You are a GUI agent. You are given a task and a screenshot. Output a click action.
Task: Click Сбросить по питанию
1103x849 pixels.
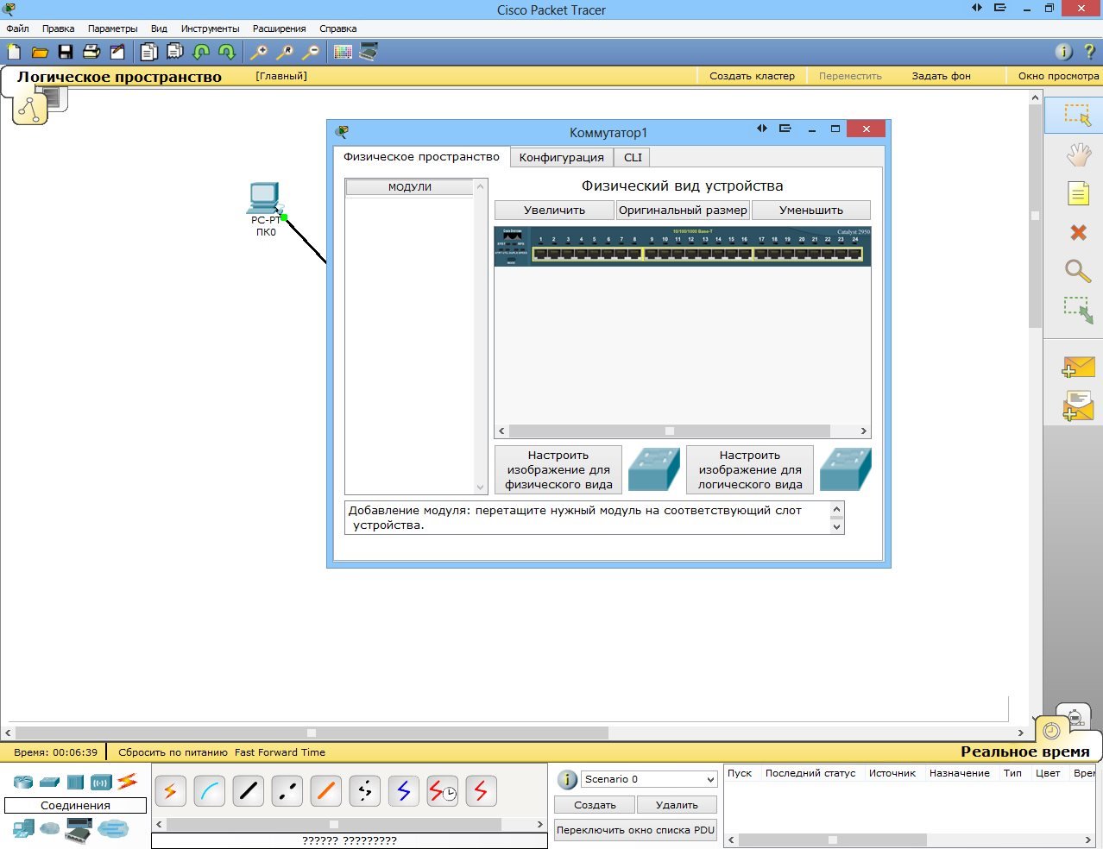173,752
